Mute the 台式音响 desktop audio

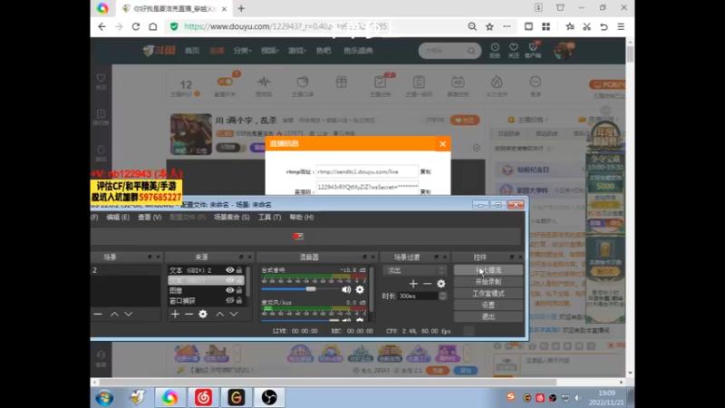346,289
